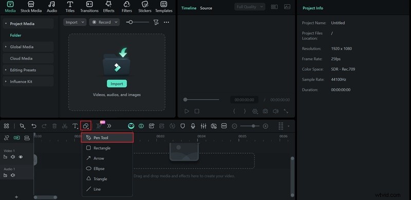Select Ellipse from shape menu

pos(107,169)
